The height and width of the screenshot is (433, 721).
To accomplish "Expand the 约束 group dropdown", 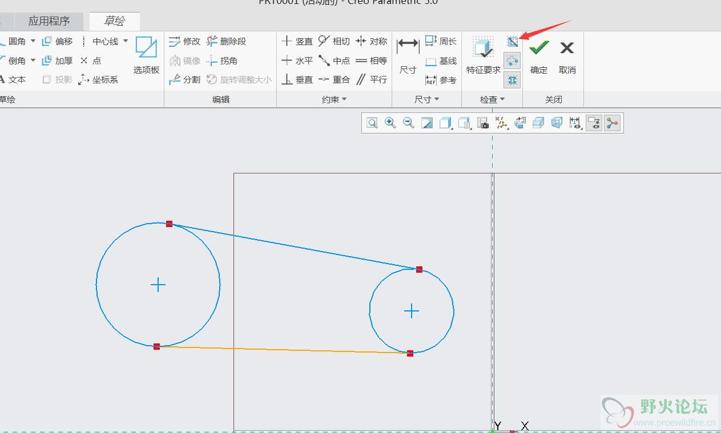I will coord(335,99).
